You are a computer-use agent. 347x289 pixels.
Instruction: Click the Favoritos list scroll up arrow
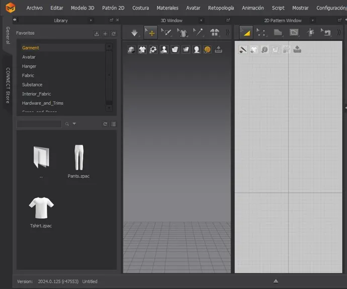pyautogui.click(x=109, y=46)
